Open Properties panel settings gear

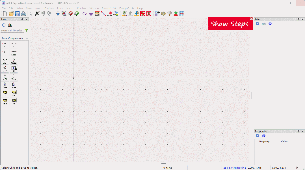(257, 136)
